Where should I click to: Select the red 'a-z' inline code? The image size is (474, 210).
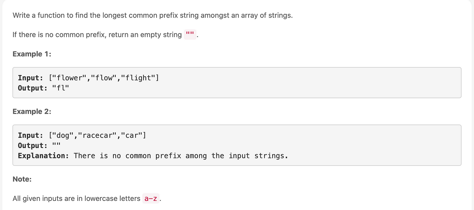point(150,199)
